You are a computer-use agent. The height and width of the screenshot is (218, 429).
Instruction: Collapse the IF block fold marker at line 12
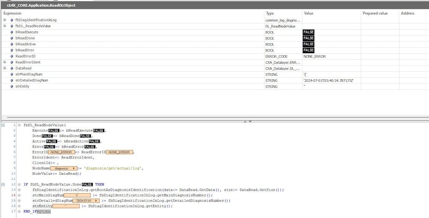point(3,184)
